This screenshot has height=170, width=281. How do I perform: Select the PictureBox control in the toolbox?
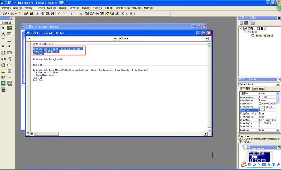[9, 28]
